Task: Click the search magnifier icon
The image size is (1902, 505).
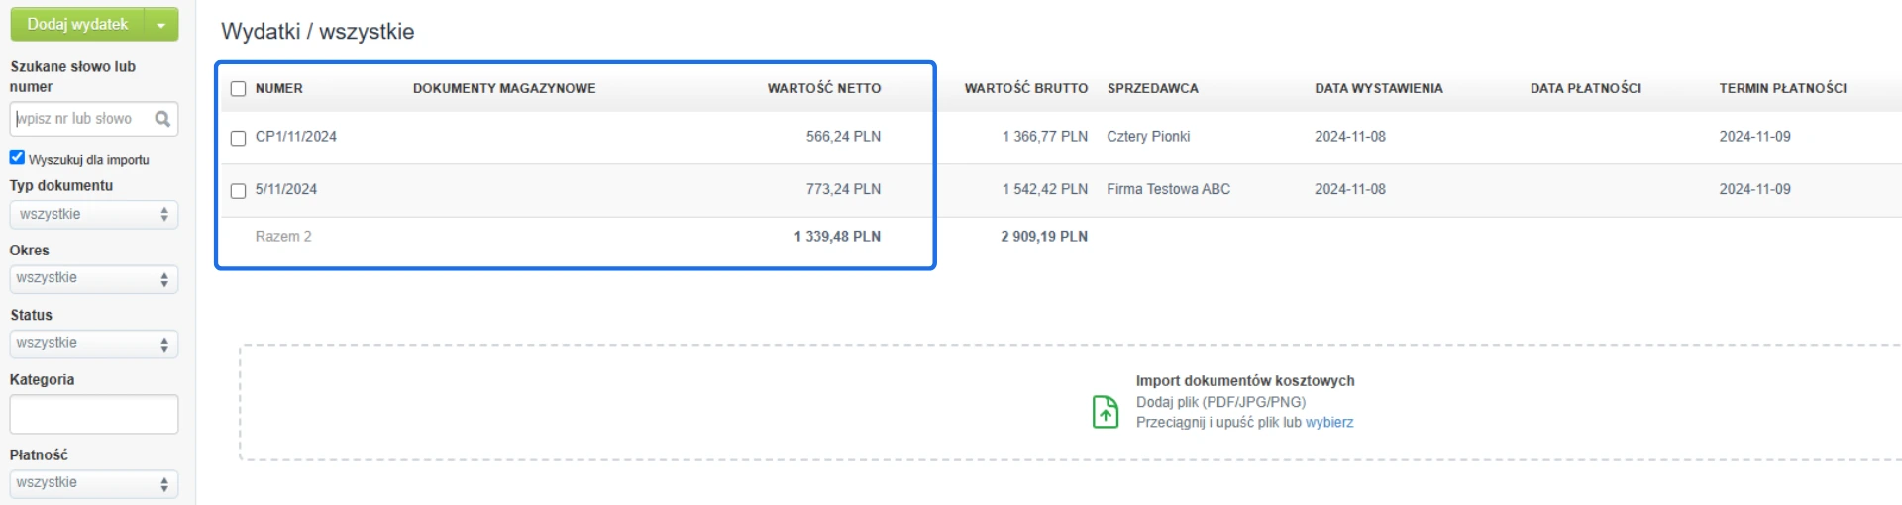Action: point(162,119)
